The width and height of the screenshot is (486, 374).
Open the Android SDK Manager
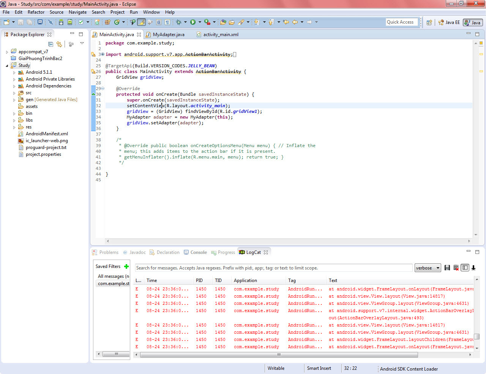[61, 22]
